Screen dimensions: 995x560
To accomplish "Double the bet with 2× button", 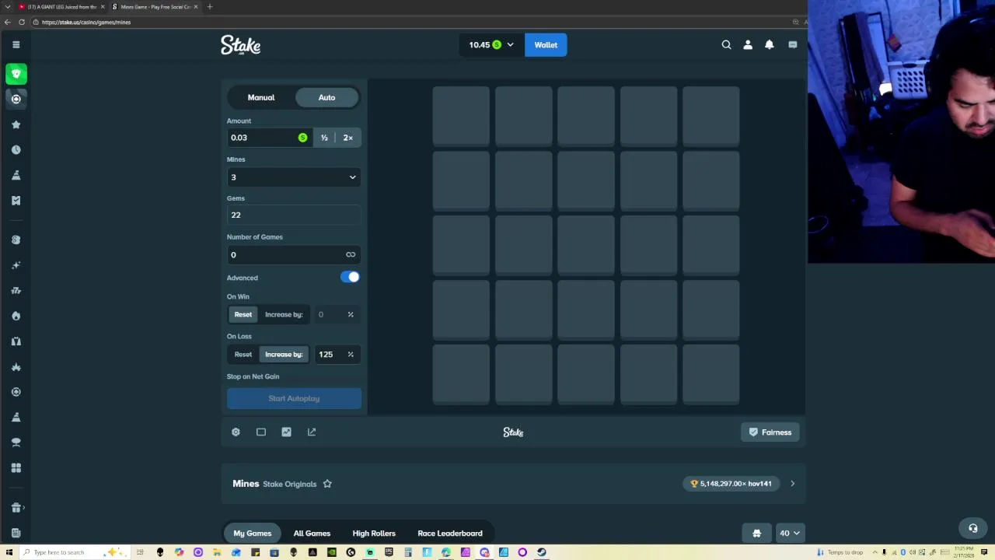I will pyautogui.click(x=347, y=138).
